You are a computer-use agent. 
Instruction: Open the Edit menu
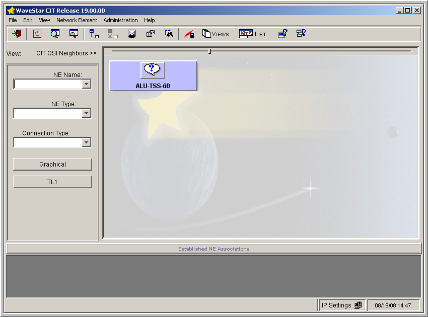28,20
